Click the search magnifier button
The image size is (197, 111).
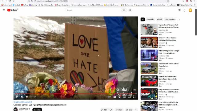pyautogui.click(x=124, y=10)
